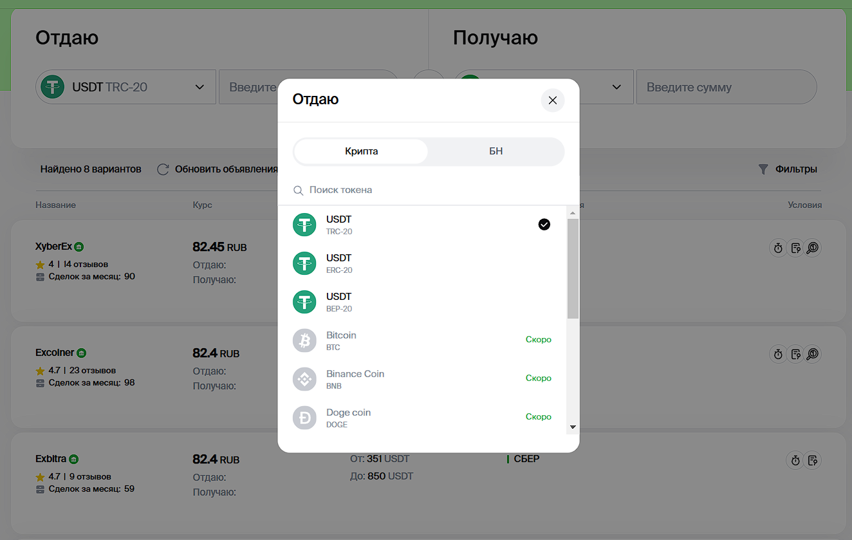
Task: Click the Скоро label next to Doge coin
Action: (x=539, y=417)
